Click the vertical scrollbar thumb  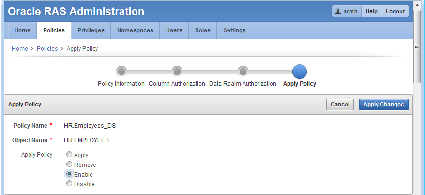[417, 46]
